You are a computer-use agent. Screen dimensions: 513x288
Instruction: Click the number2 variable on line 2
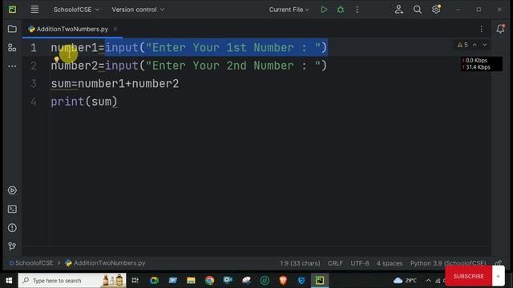pyautogui.click(x=75, y=66)
